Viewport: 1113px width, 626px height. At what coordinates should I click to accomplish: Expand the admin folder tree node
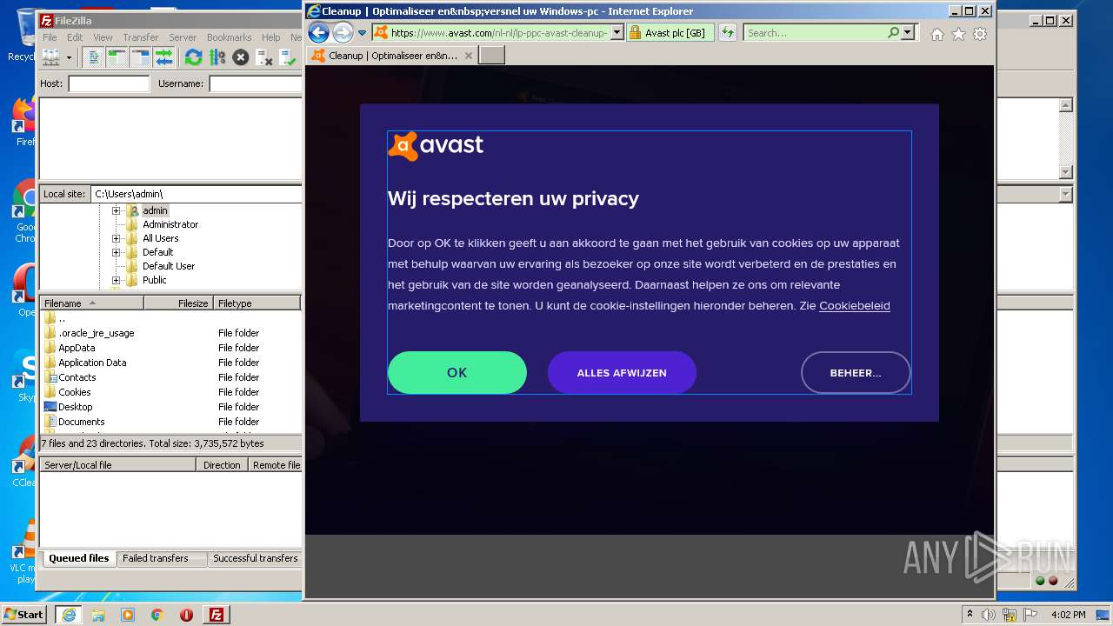(116, 210)
